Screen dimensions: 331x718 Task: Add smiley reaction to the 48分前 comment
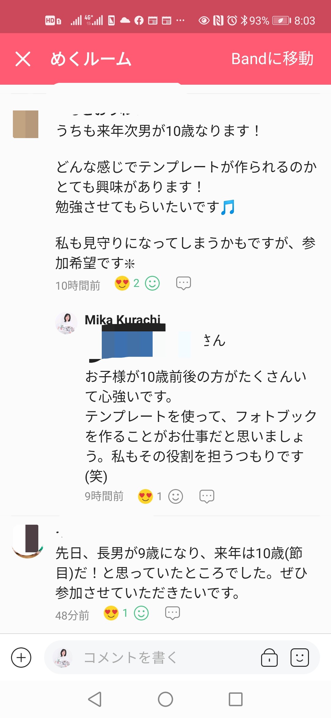tap(141, 613)
